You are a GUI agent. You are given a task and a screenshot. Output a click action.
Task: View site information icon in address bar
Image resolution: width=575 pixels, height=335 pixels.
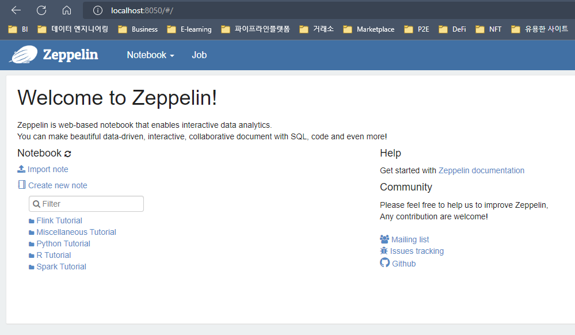coord(97,10)
